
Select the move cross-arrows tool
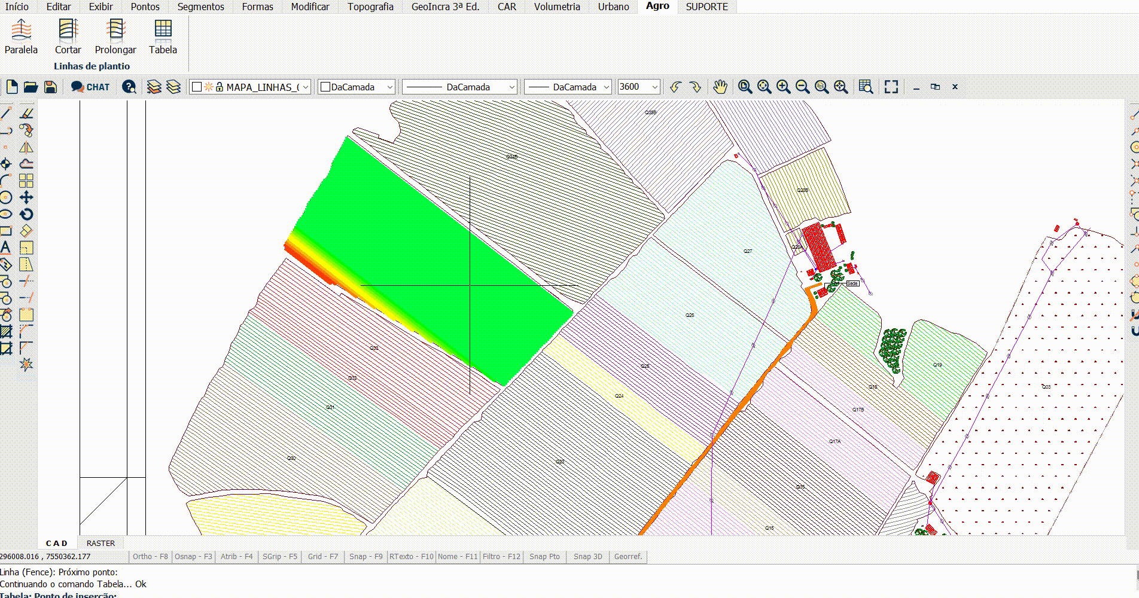click(x=26, y=197)
